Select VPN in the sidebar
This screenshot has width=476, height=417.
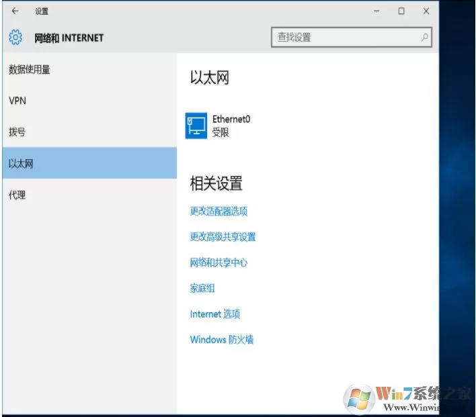tap(90, 101)
